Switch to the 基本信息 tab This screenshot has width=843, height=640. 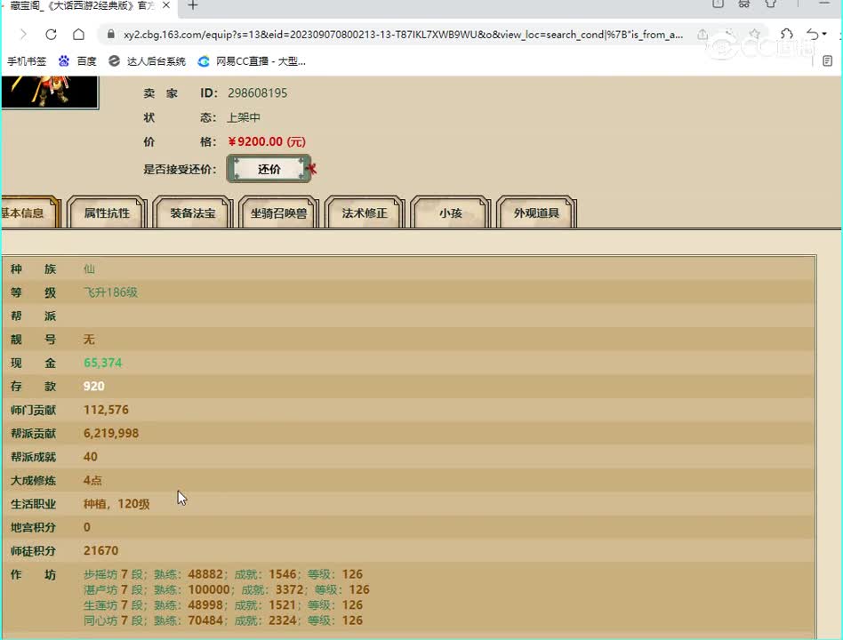click(29, 212)
